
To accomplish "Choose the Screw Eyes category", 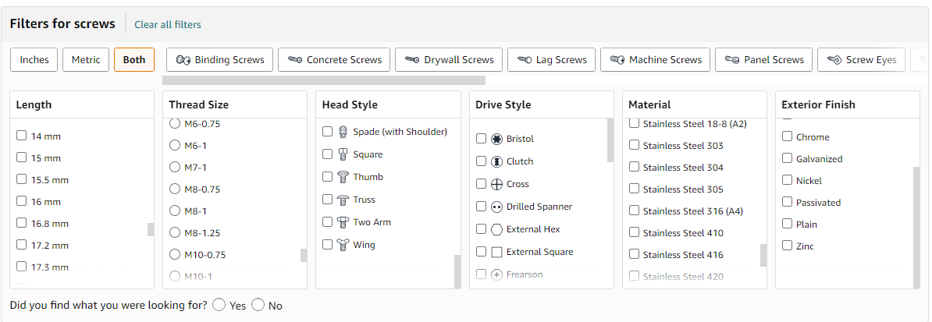I will (x=861, y=59).
